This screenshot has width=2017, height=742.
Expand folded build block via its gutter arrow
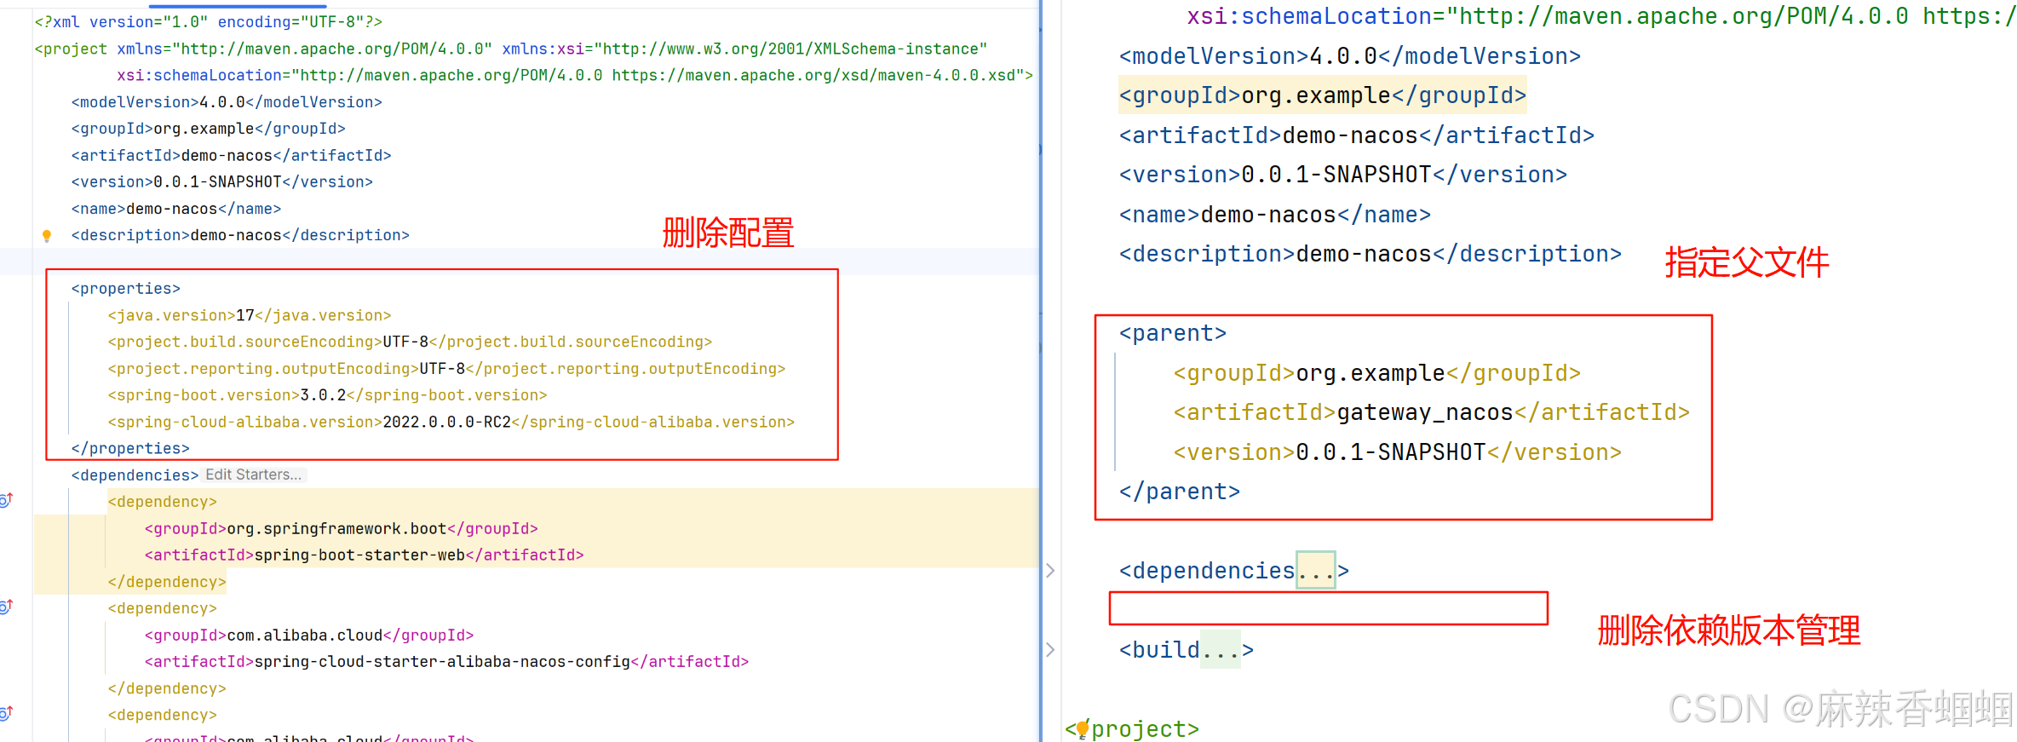1050,650
